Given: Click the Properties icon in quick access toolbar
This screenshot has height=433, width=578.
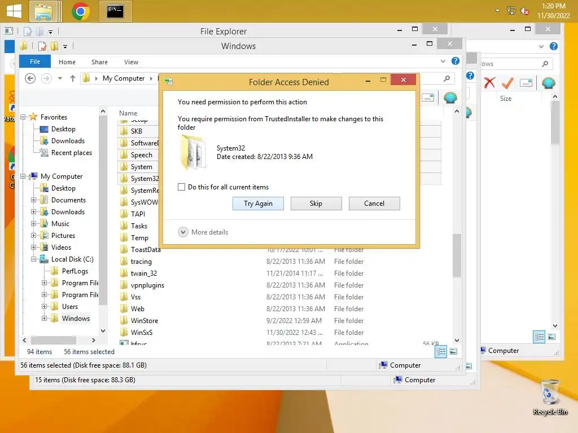Looking at the screenshot, I should coord(42,46).
